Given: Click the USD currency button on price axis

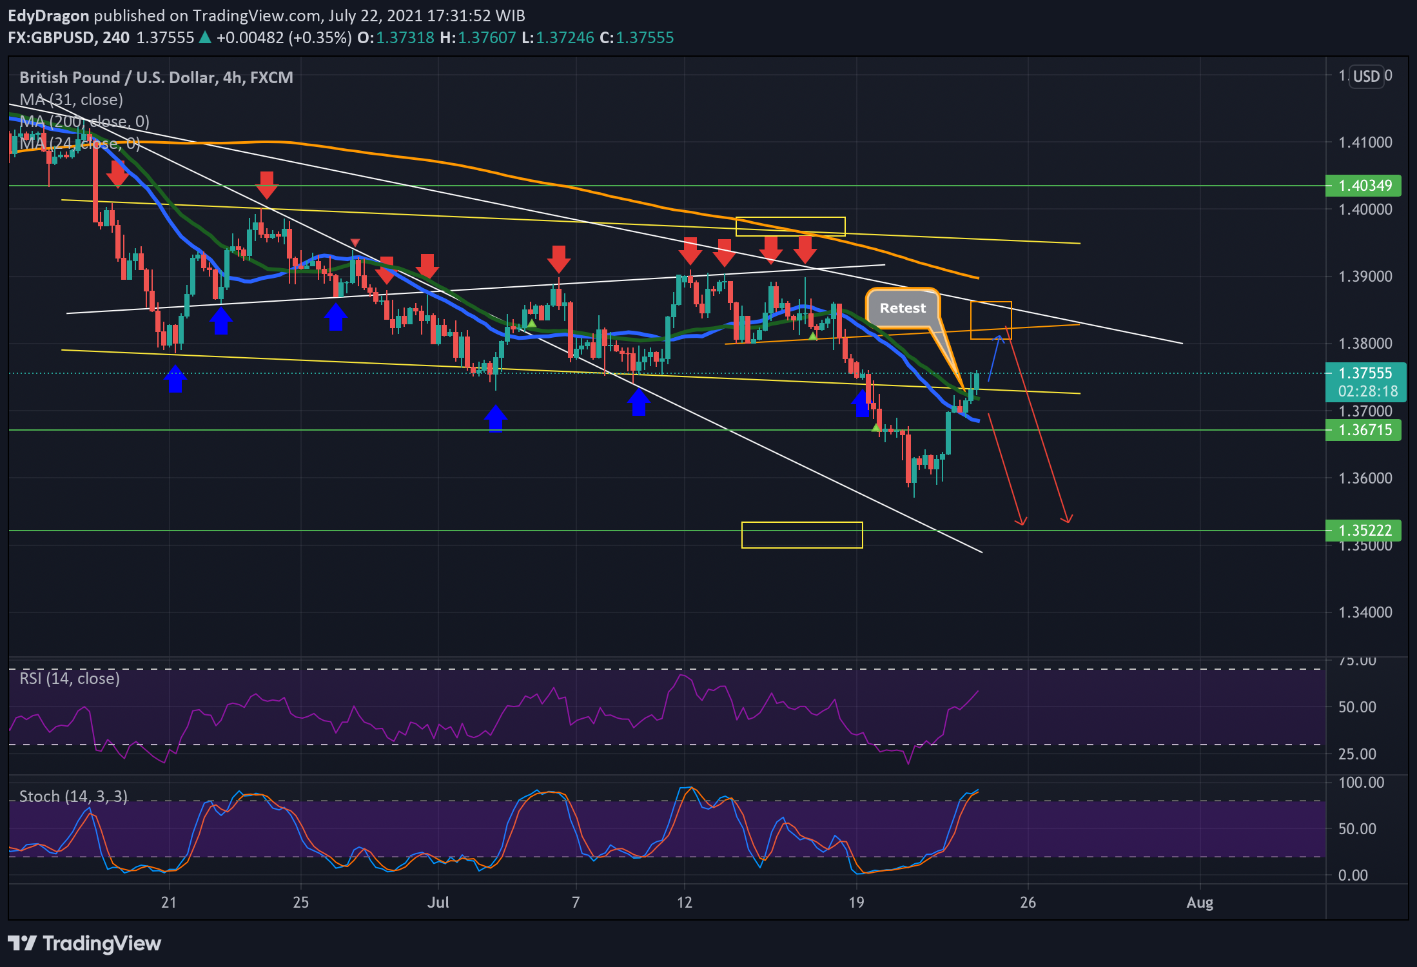Looking at the screenshot, I should point(1366,77).
